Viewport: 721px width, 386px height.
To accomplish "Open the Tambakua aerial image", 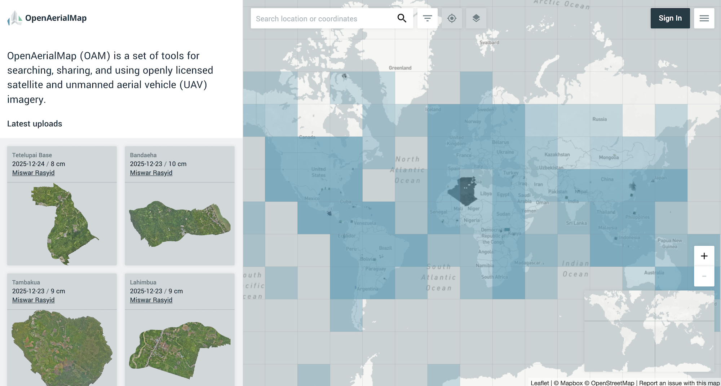I will pyautogui.click(x=62, y=346).
